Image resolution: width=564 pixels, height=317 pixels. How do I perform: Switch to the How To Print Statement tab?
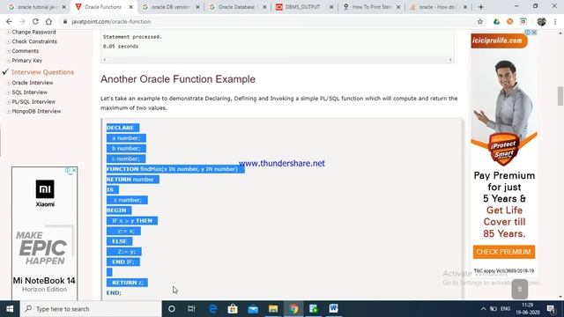pos(371,7)
